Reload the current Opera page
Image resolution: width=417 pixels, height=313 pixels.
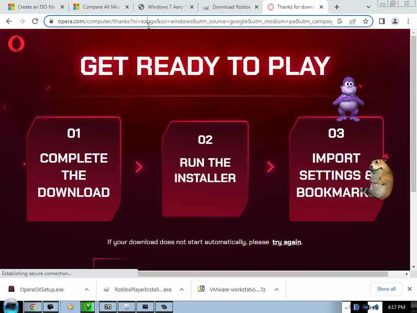click(35, 21)
